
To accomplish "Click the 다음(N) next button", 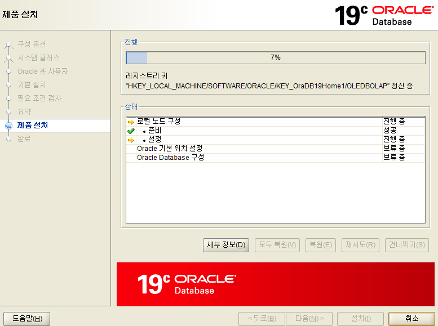I will tap(309, 319).
